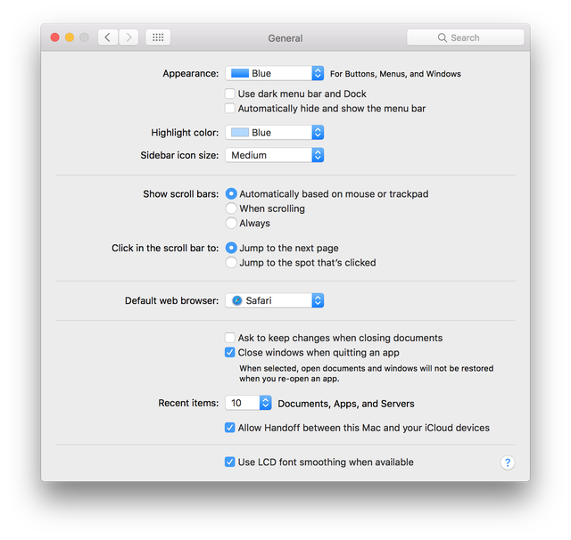
Task: Click the back navigation arrow
Action: 108,37
